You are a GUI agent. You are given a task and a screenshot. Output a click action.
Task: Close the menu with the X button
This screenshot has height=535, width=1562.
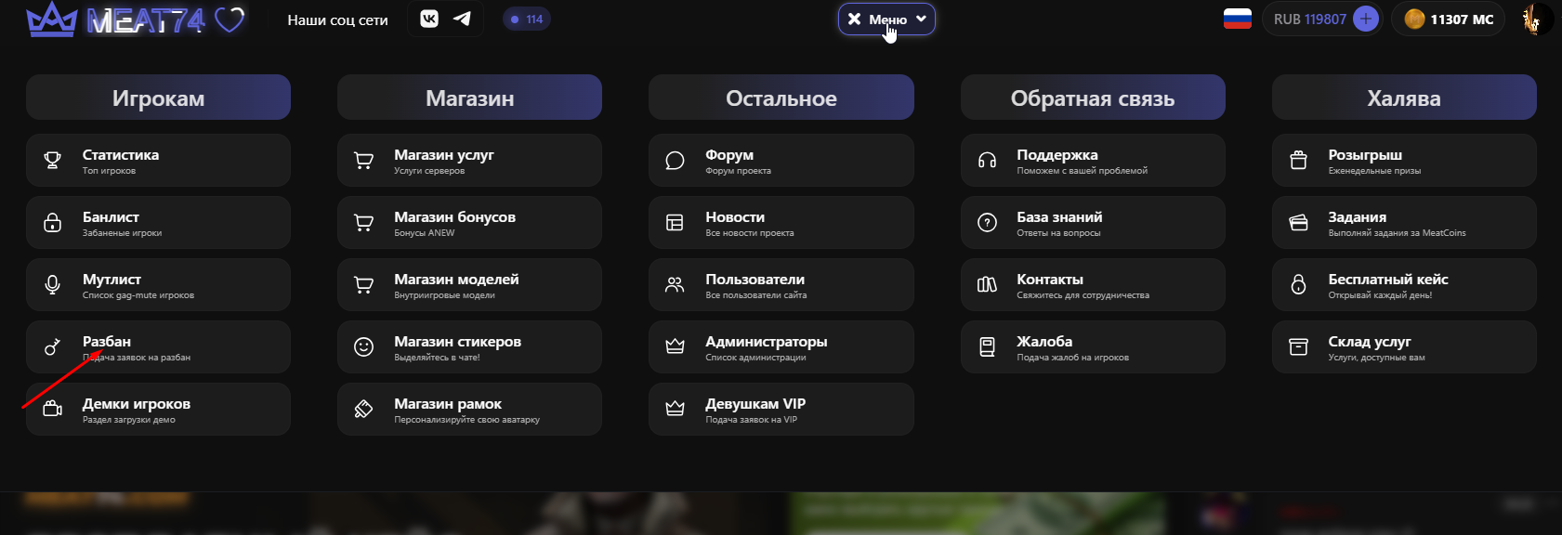[x=854, y=19]
